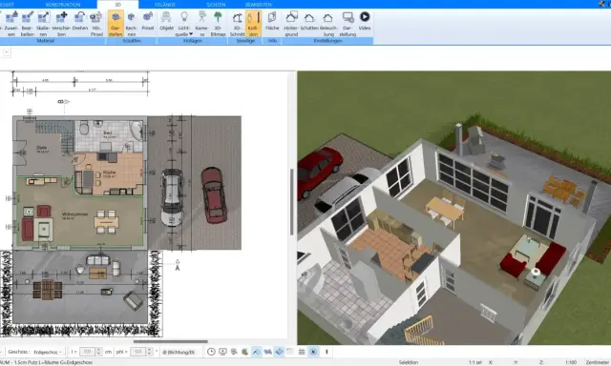
Task: Select the shadow Pinsel tool
Action: [x=148, y=21]
